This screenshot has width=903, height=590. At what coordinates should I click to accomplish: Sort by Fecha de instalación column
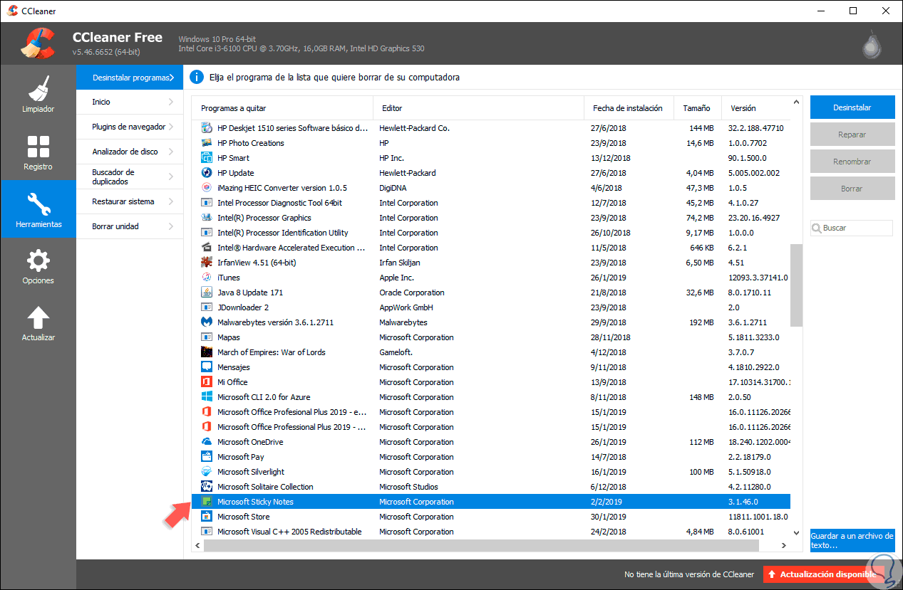tap(629, 108)
